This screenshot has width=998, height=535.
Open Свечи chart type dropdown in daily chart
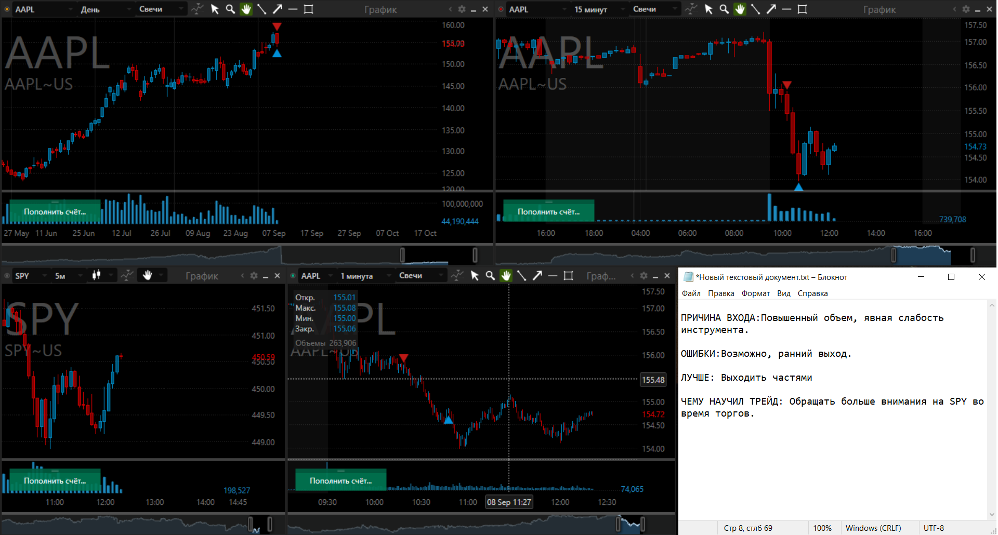pos(161,9)
